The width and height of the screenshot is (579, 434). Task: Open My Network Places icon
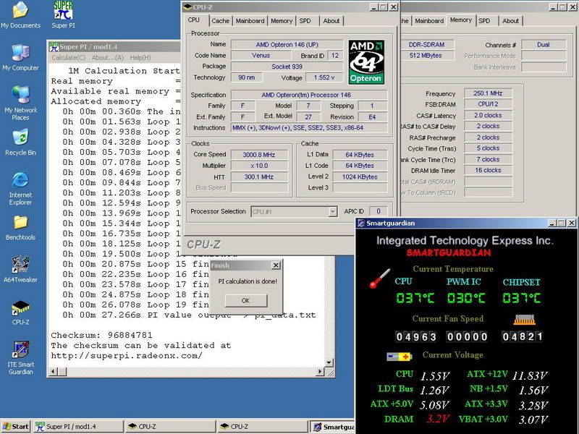20,96
